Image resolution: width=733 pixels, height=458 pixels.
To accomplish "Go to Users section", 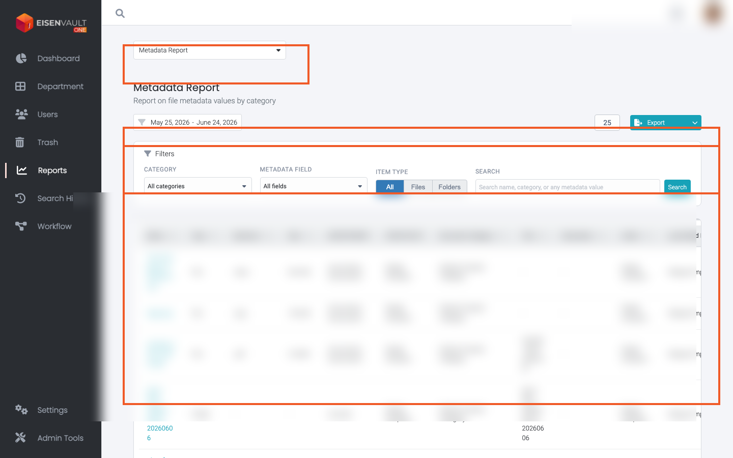I will tap(47, 114).
